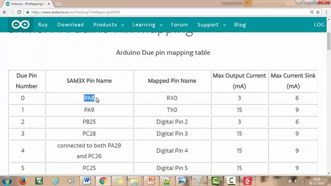The image size is (331, 186).
Task: Click the Arduino logo in the navbar
Action: coord(21,25)
